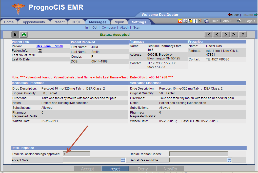
Task: Click the pharmacy name 'Test000 Pharmacy Store'
Action: [164, 46]
